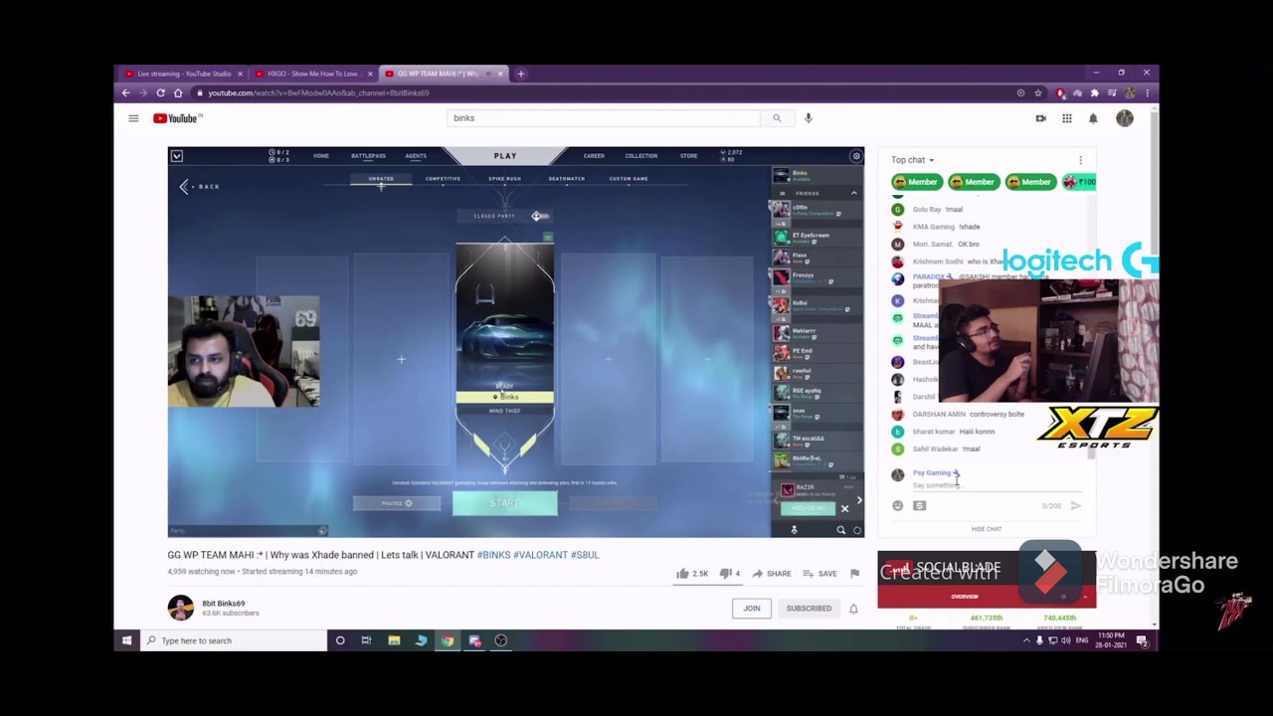Open the Valorant Collection menu
The width and height of the screenshot is (1273, 716).
coord(640,156)
